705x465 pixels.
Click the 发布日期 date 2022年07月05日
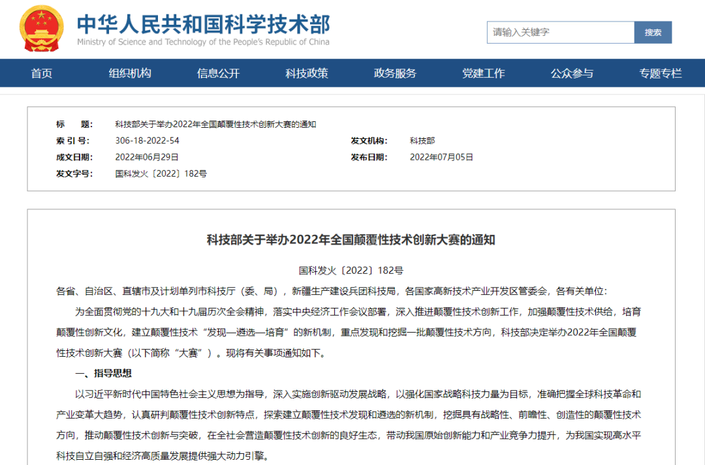click(x=441, y=157)
